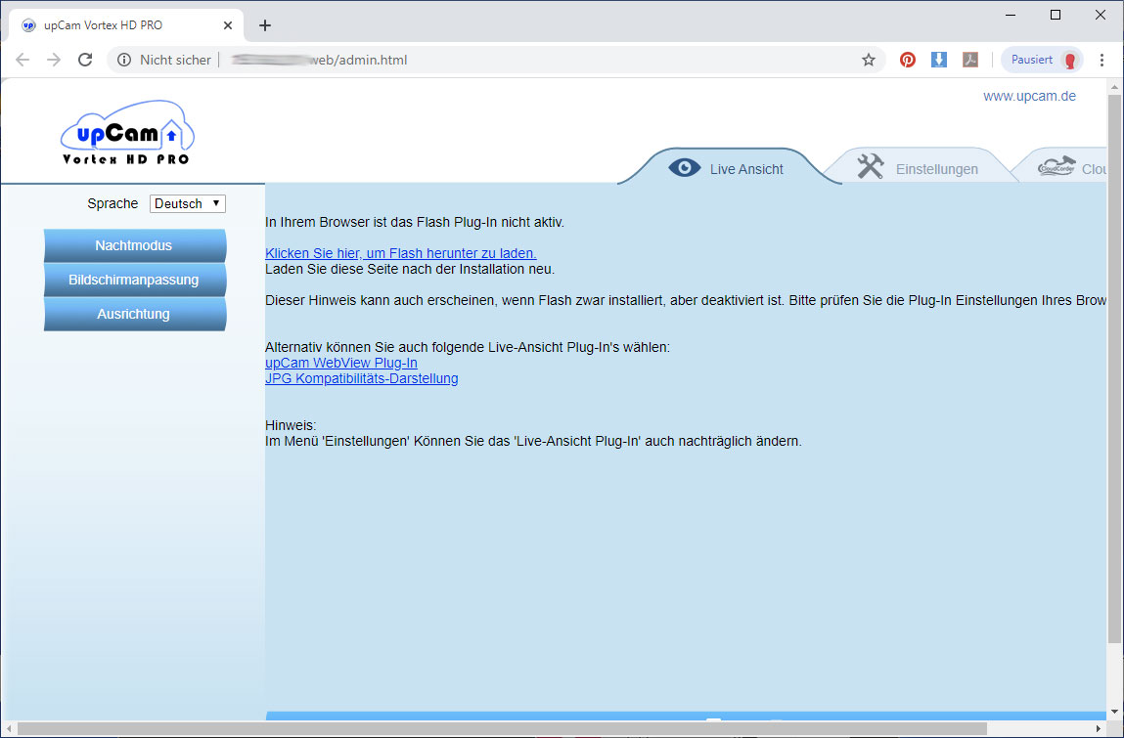This screenshot has height=738, width=1124.
Task: Follow the Flash download link
Action: [401, 253]
